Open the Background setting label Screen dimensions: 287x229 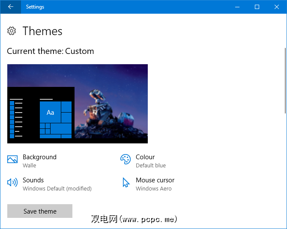(x=39, y=157)
